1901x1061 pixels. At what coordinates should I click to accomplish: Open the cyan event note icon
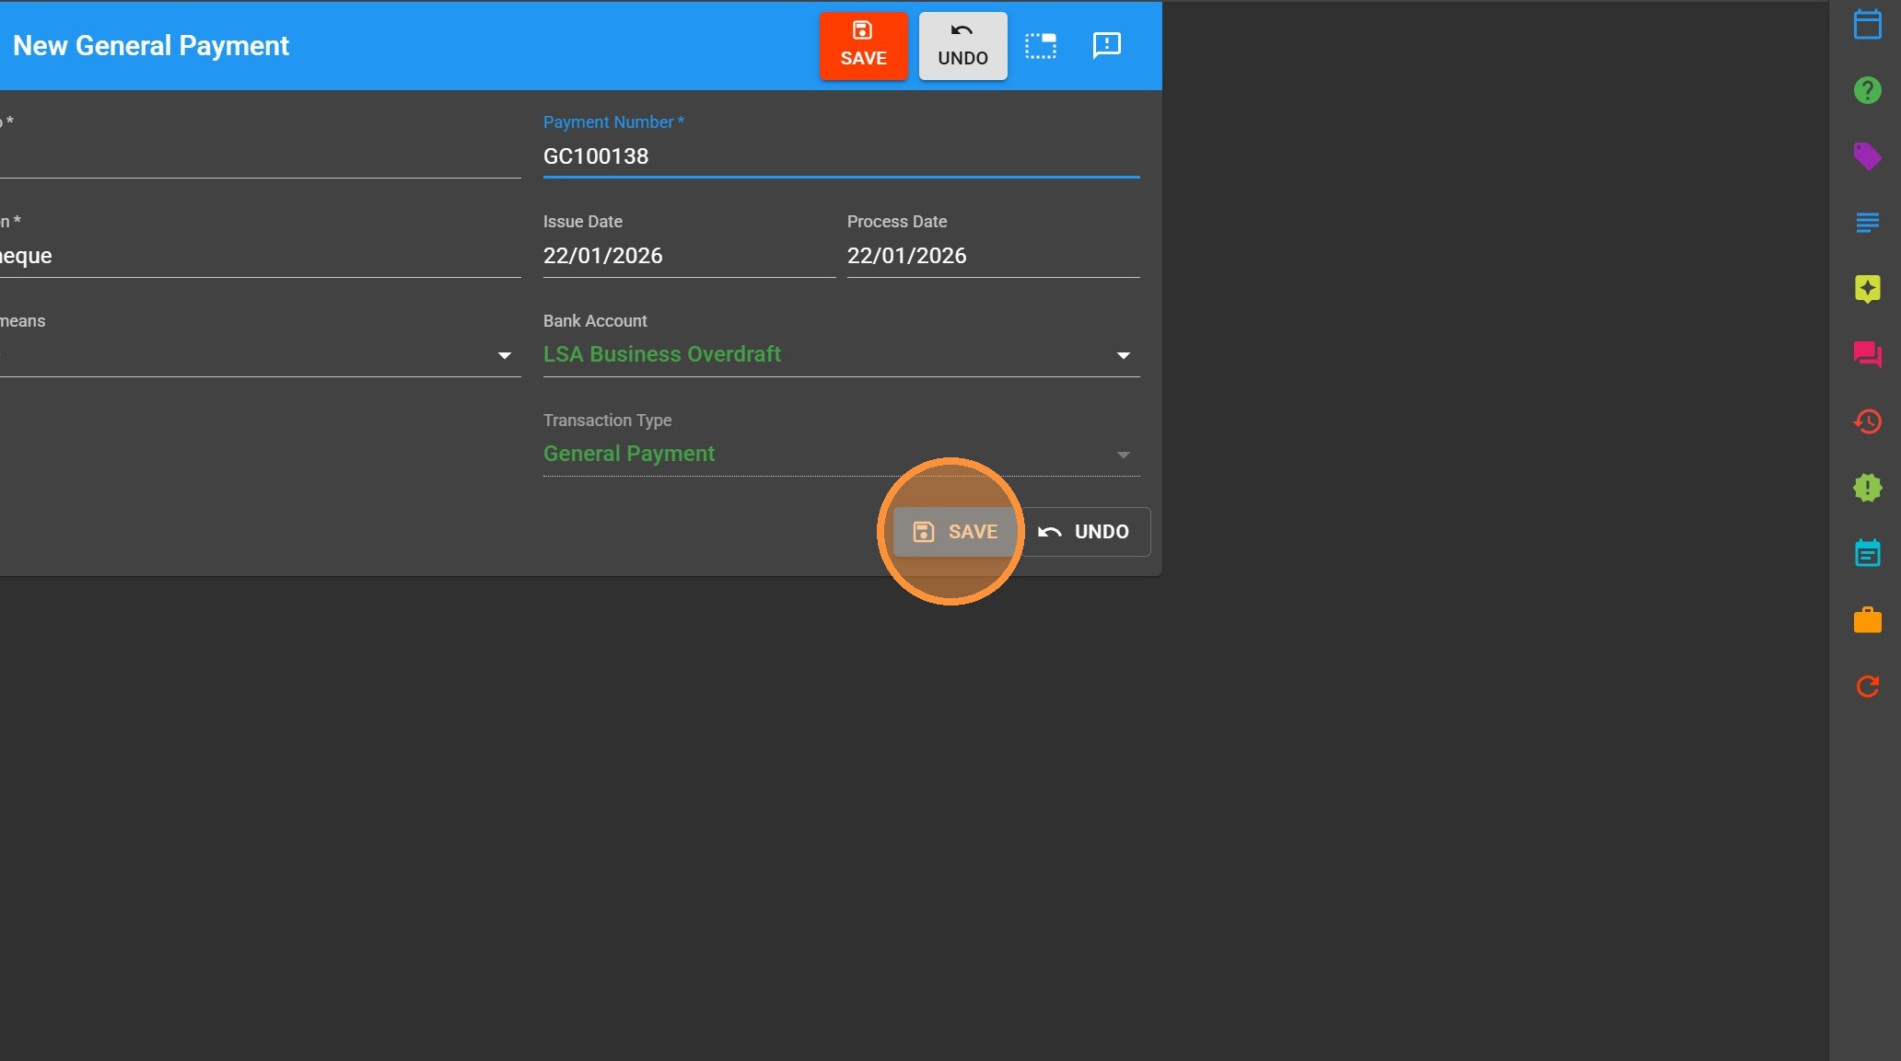pos(1867,554)
